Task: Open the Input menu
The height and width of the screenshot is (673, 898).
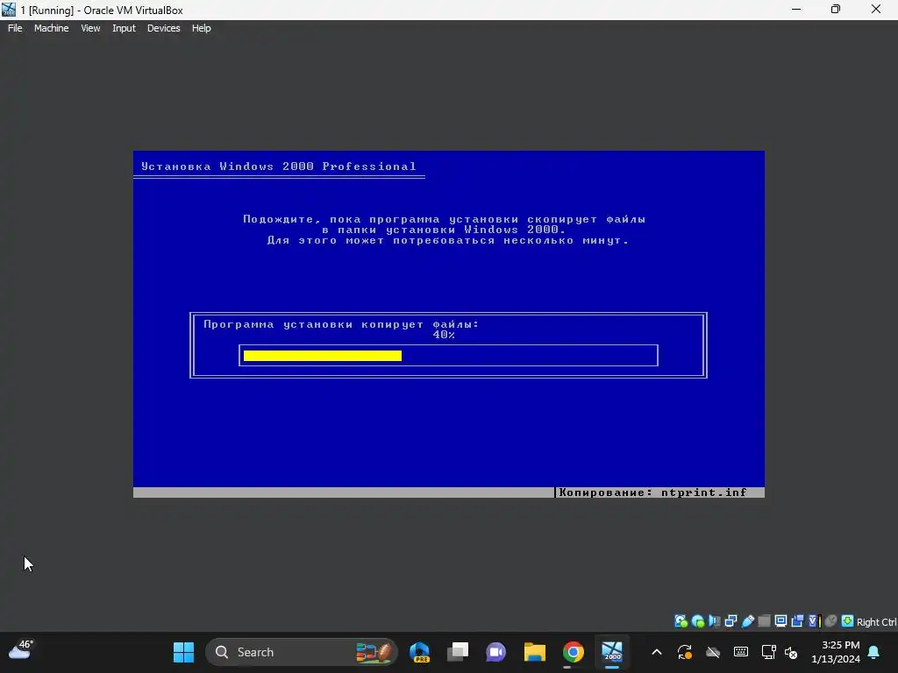Action: [x=124, y=28]
